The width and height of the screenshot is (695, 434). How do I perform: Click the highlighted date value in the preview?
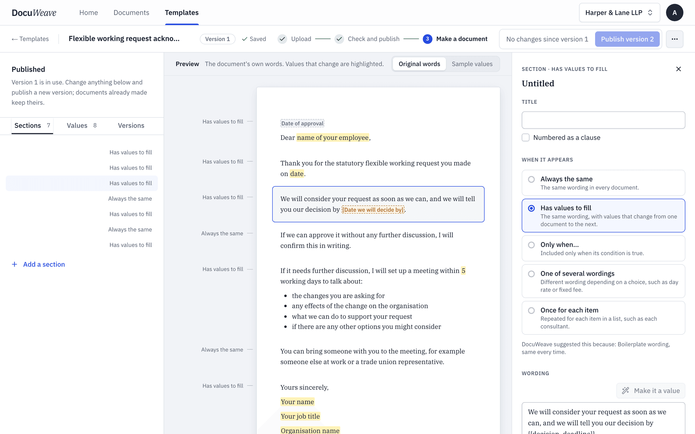[297, 174]
